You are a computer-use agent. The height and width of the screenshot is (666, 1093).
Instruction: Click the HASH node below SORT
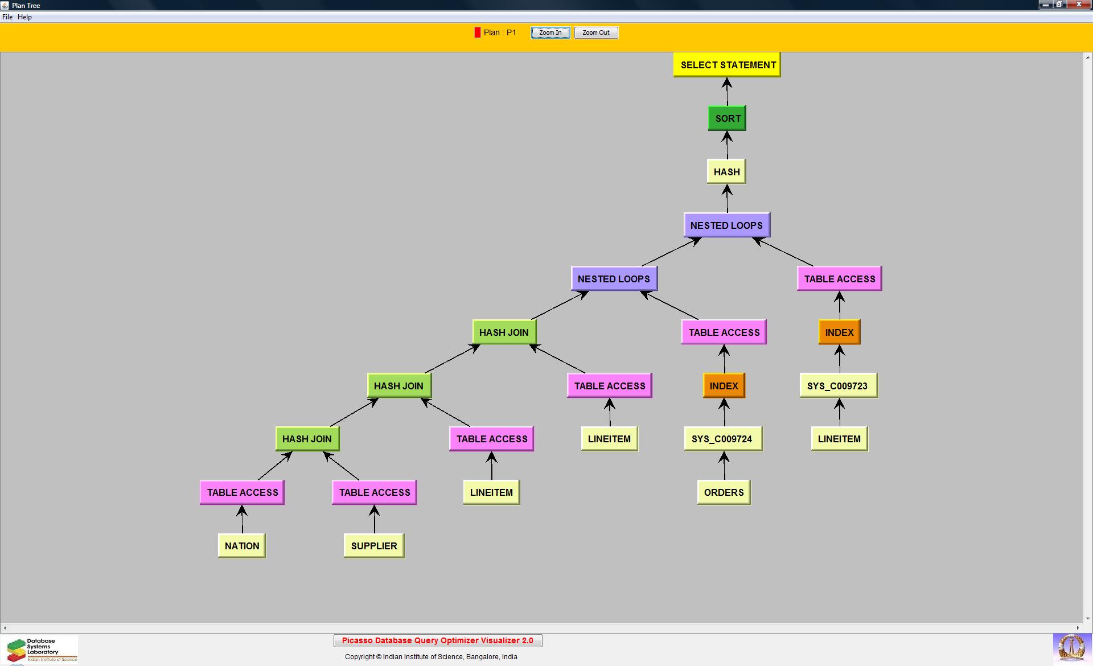point(726,172)
